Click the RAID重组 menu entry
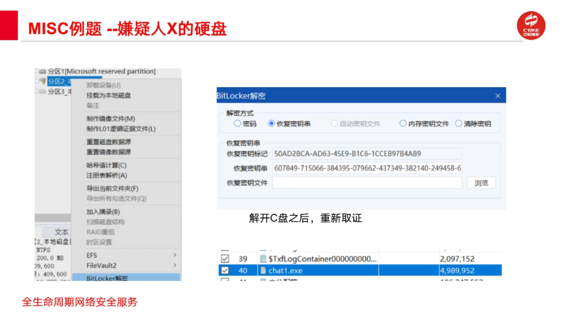The image size is (563, 317). click(100, 232)
